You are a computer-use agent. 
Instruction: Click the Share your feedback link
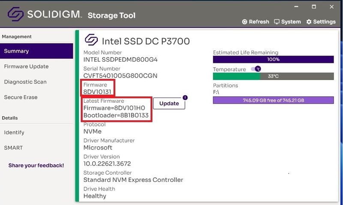click(x=36, y=166)
